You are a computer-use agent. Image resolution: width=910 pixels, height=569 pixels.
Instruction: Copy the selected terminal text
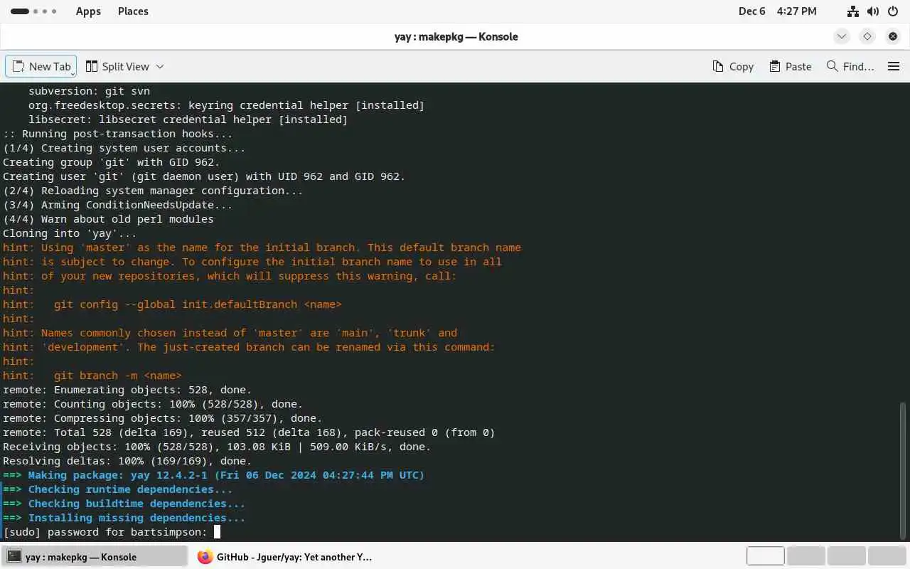[733, 66]
